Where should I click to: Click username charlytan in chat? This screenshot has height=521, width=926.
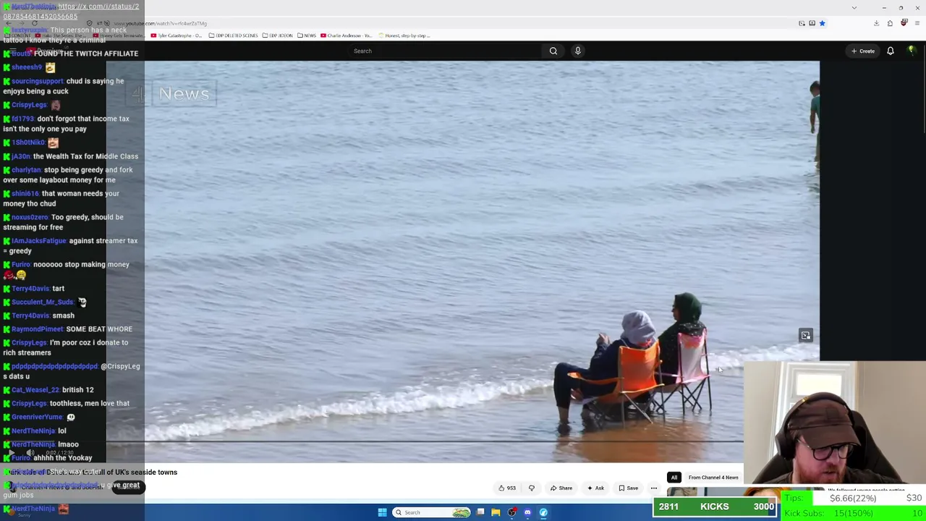click(x=26, y=170)
